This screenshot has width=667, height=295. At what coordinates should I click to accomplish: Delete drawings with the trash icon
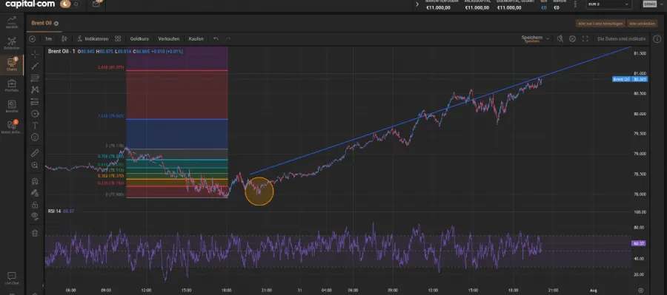click(x=35, y=233)
